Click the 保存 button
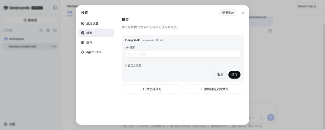 234,75
